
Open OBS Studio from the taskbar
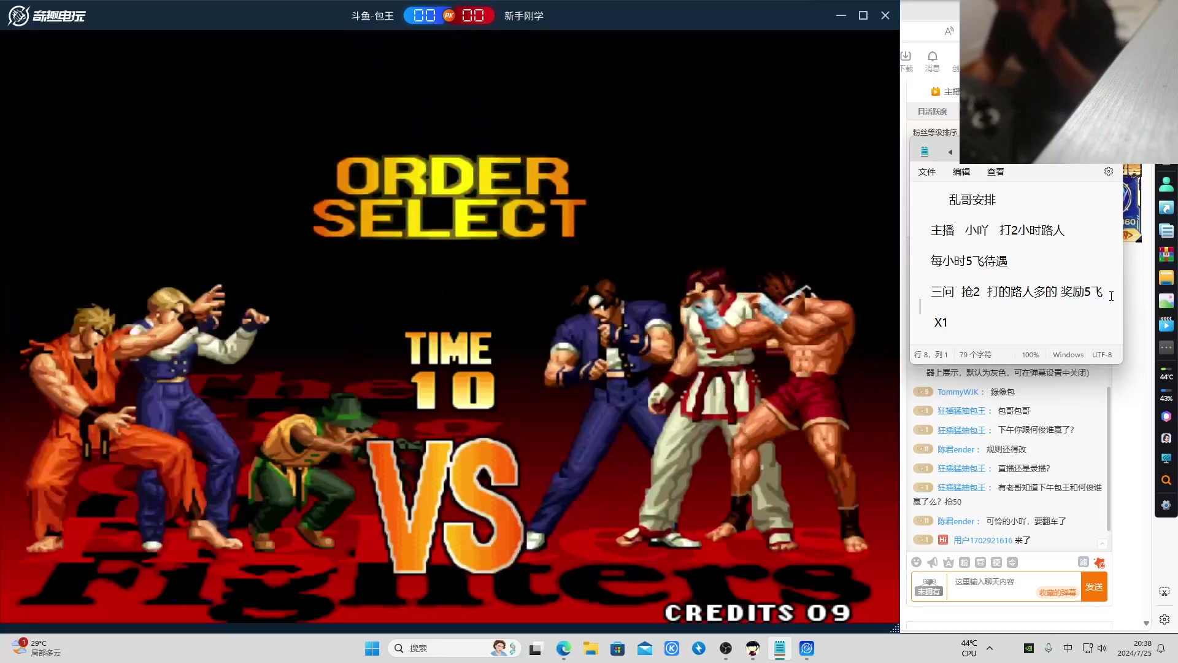726,648
